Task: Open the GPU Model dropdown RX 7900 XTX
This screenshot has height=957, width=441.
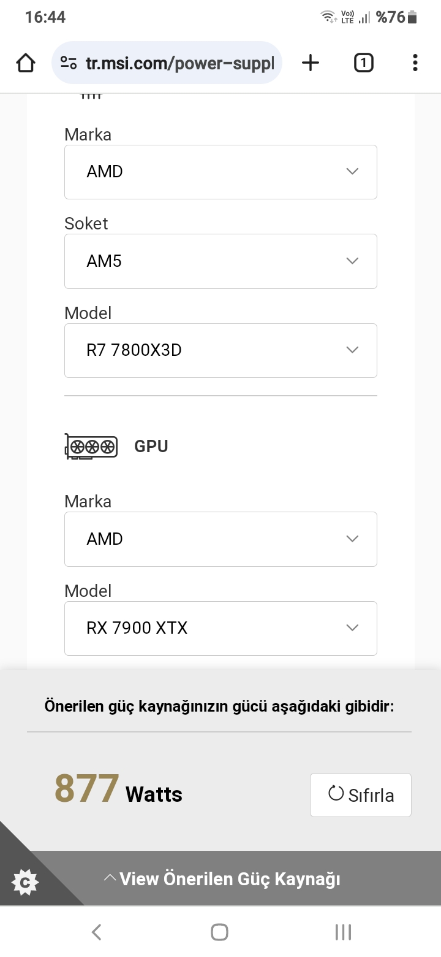Action: 221,628
